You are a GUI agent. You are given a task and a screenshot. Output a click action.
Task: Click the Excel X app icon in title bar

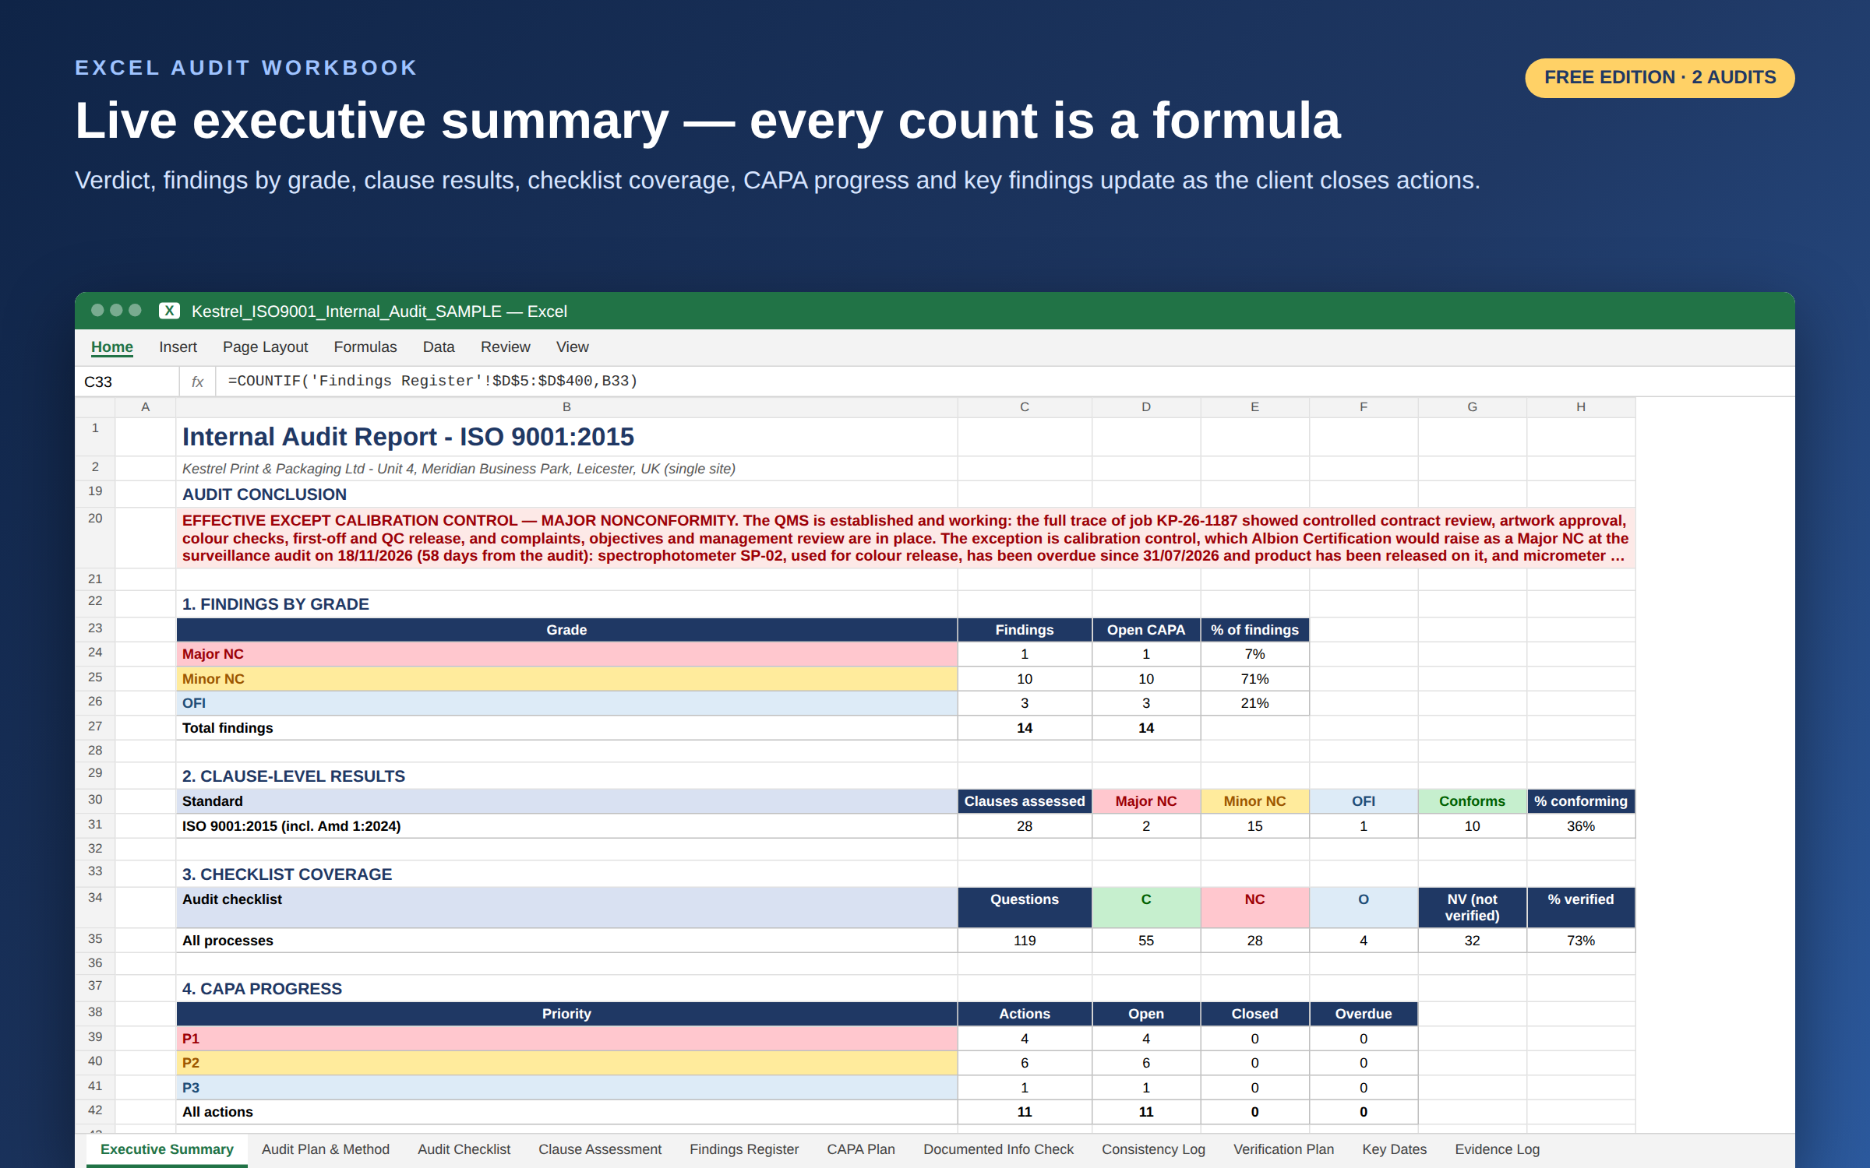click(169, 311)
